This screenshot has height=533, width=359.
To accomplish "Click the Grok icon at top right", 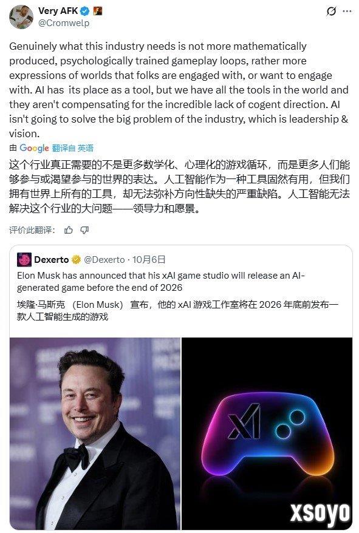I will [x=331, y=11].
